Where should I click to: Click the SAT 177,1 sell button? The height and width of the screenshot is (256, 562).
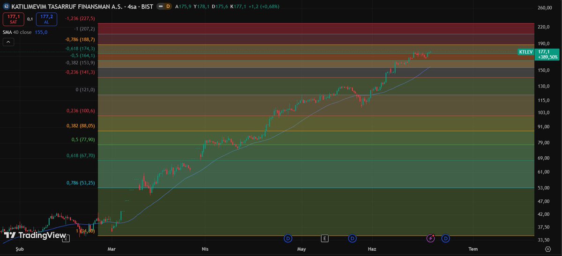point(13,19)
